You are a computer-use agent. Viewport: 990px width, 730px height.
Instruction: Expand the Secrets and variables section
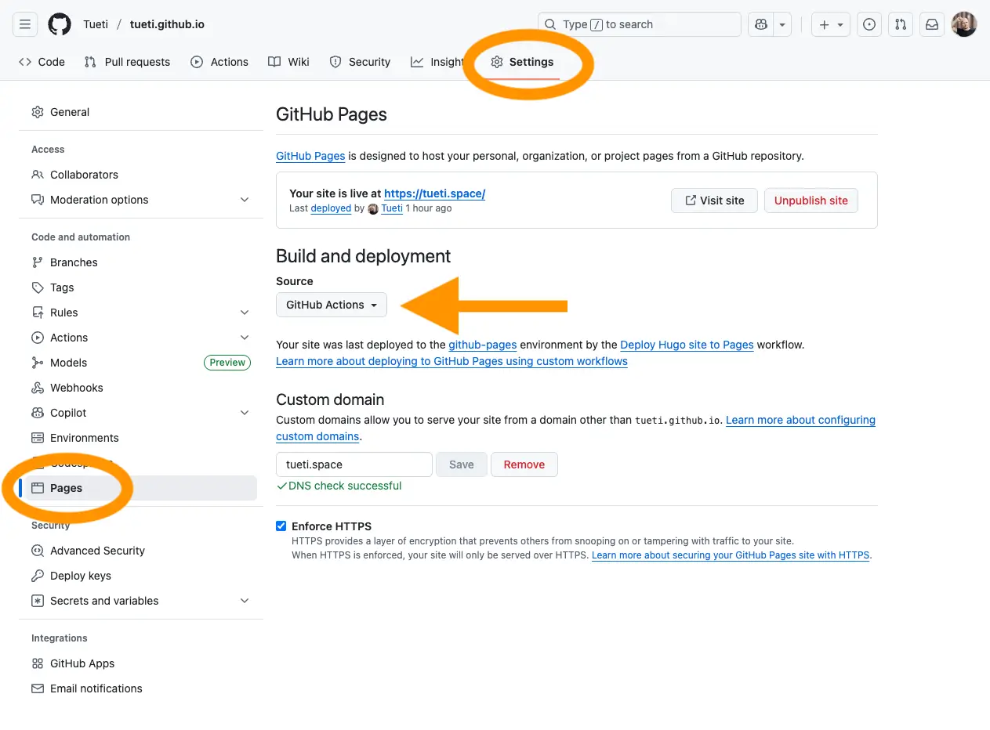pos(103,601)
